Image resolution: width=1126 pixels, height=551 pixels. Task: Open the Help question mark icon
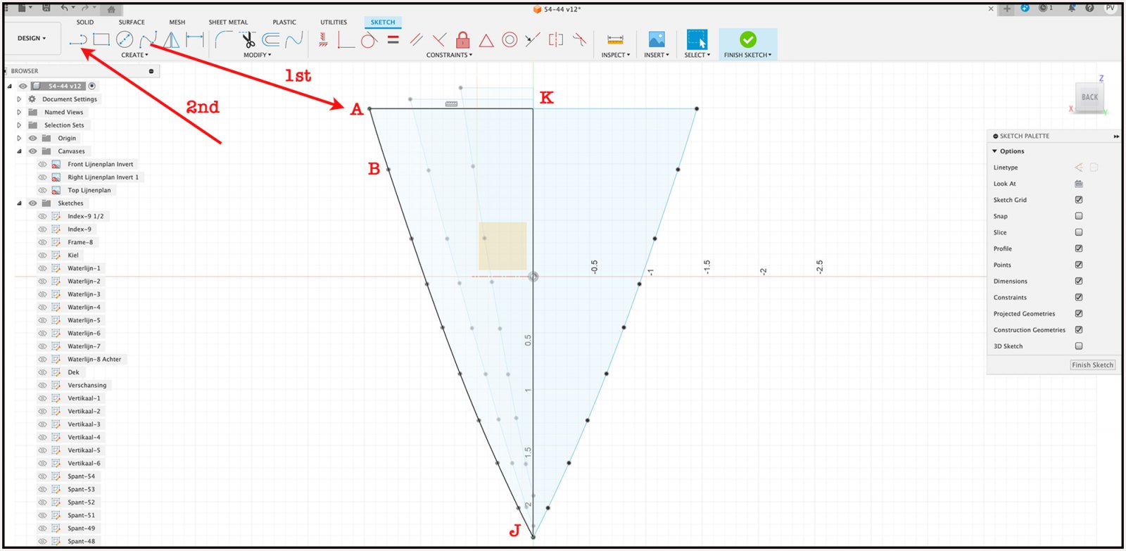click(1089, 8)
